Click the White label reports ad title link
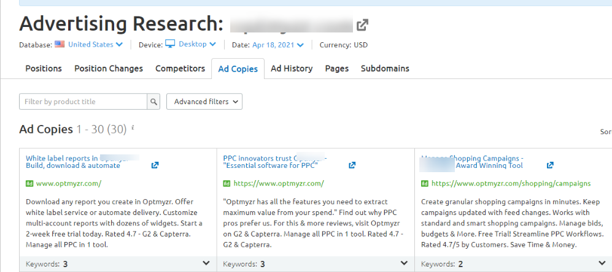Screen dimensions: 612x272 pyautogui.click(x=62, y=158)
